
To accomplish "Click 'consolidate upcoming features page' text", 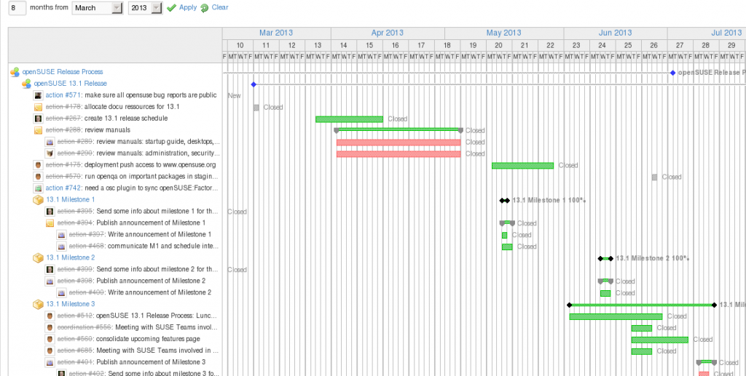I will (148, 339).
